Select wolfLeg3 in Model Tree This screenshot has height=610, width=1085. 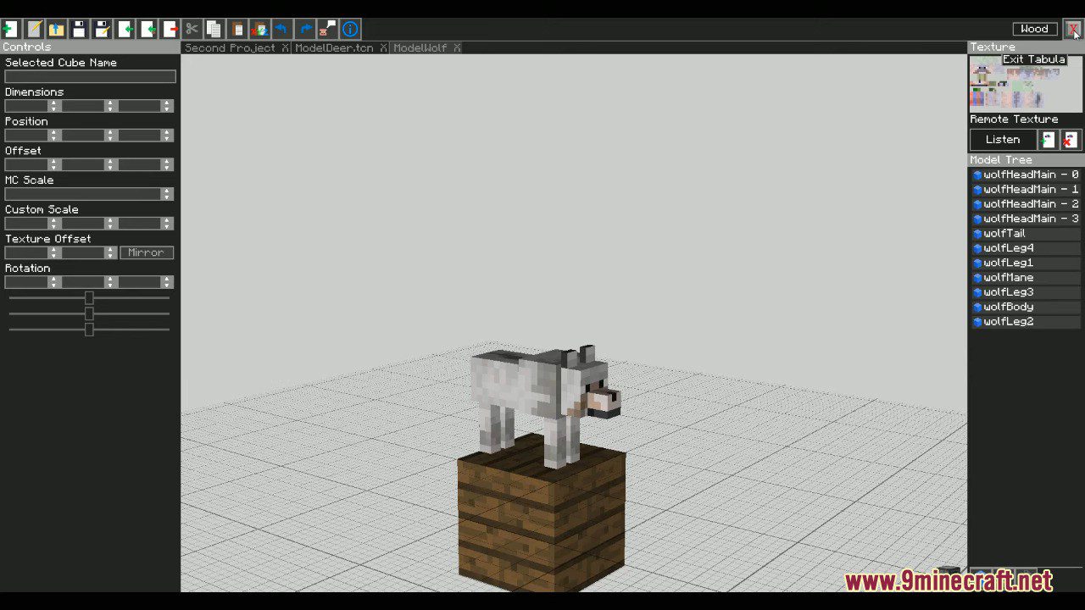coord(1025,292)
